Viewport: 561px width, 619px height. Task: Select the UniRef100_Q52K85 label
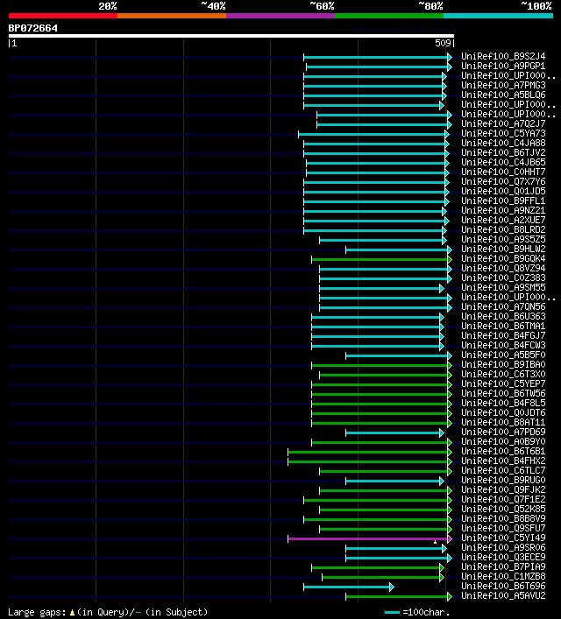(503, 509)
